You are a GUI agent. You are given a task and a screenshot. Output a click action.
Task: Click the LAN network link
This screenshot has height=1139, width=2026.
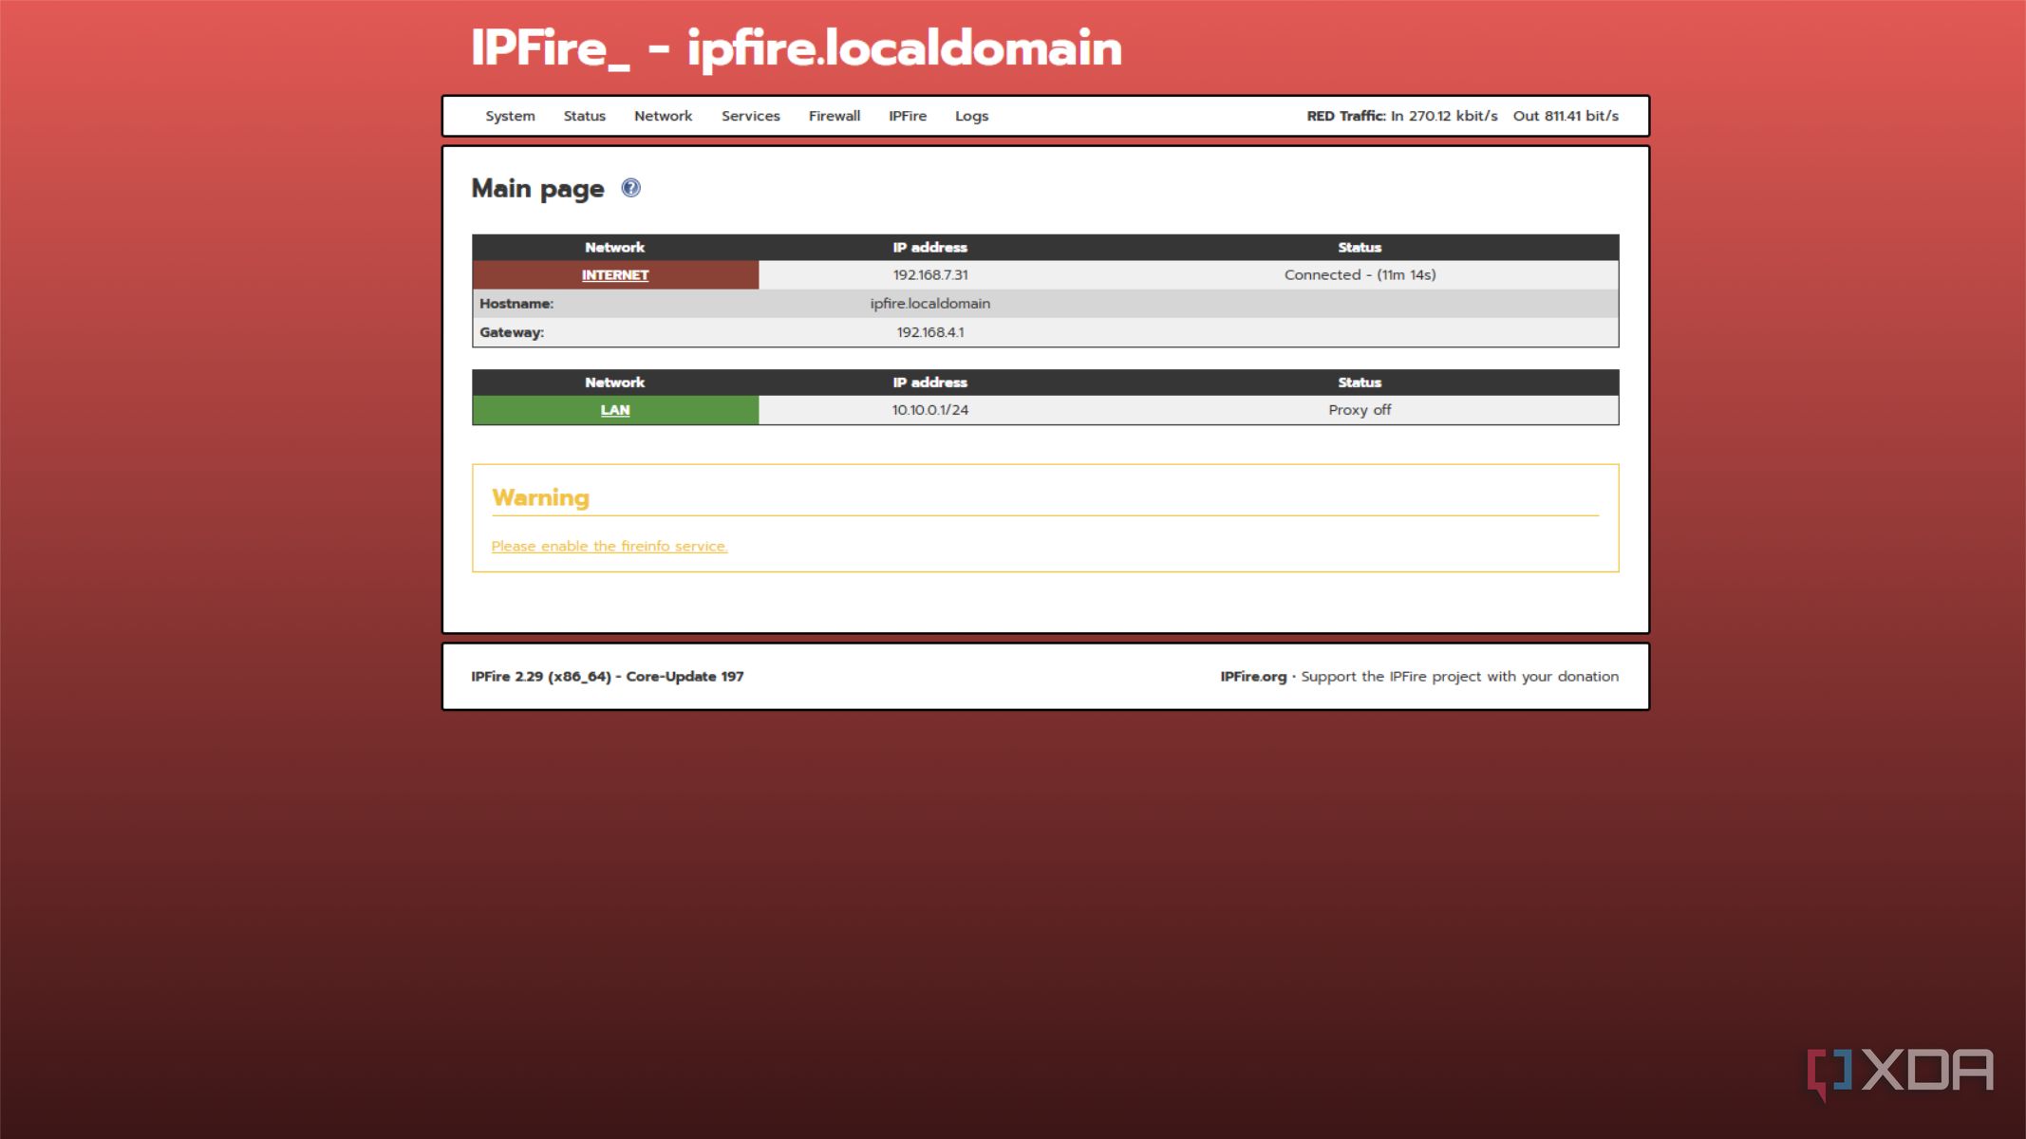tap(614, 410)
